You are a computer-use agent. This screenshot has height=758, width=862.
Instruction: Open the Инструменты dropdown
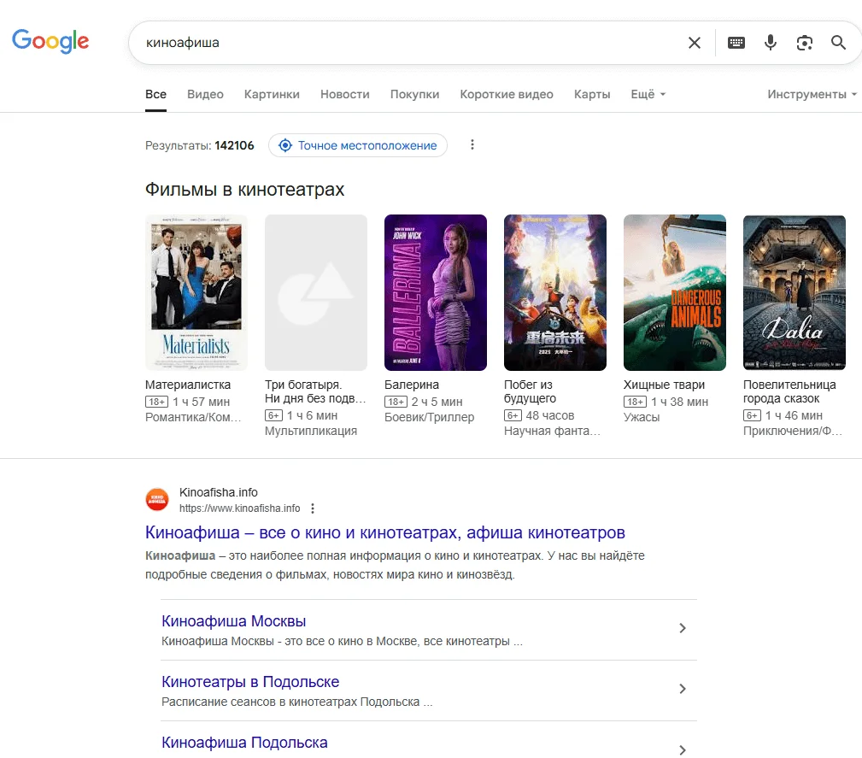(x=812, y=95)
